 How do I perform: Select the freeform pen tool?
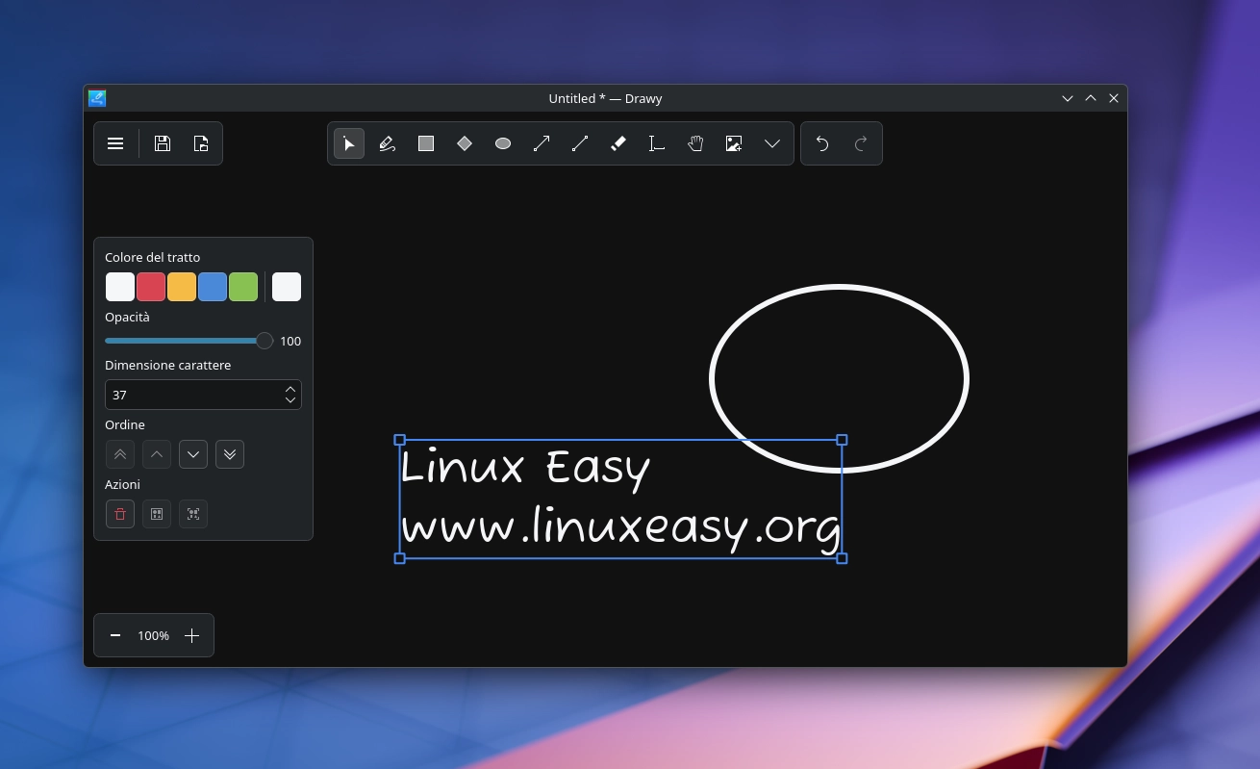pos(388,143)
